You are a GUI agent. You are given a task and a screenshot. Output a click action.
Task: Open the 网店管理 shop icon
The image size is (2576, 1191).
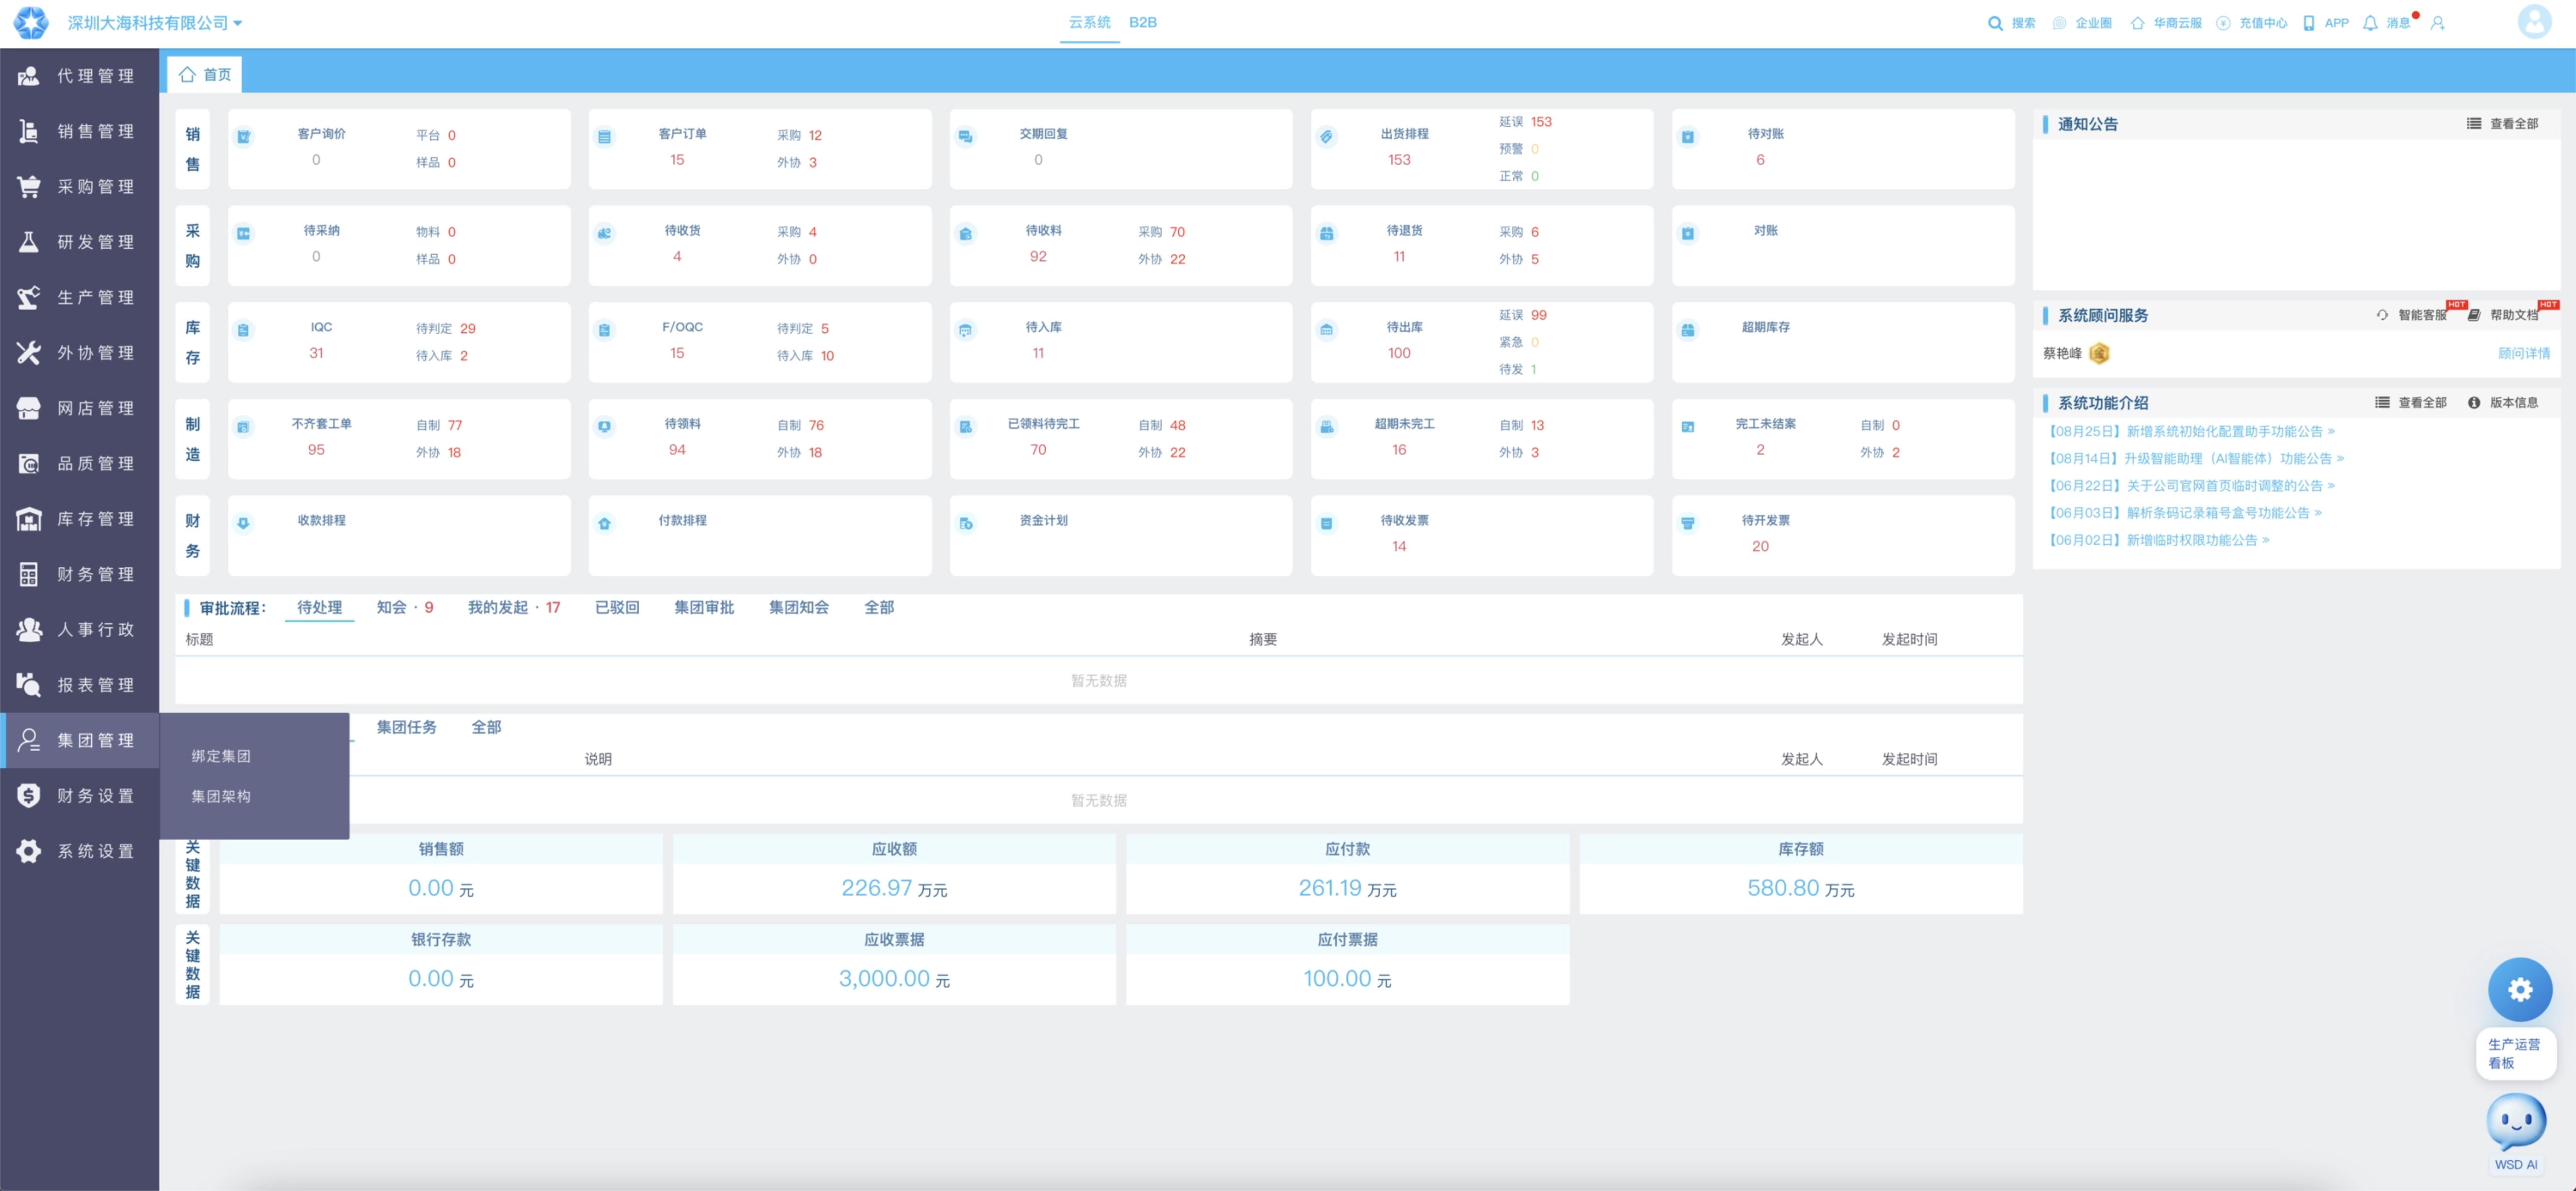(29, 408)
